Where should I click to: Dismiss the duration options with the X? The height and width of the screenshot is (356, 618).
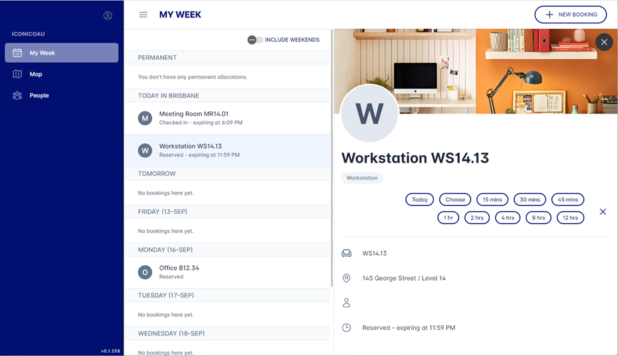603,212
